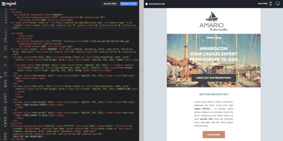Toggle the Synchronize scroll checkbox
The height and width of the screenshot is (141, 283).
pos(146,4)
